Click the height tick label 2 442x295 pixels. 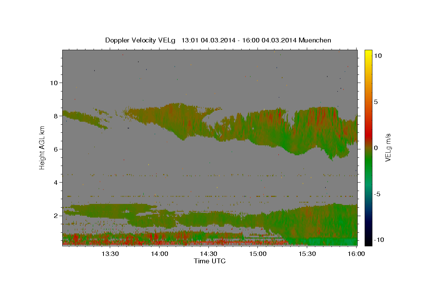click(x=56, y=215)
